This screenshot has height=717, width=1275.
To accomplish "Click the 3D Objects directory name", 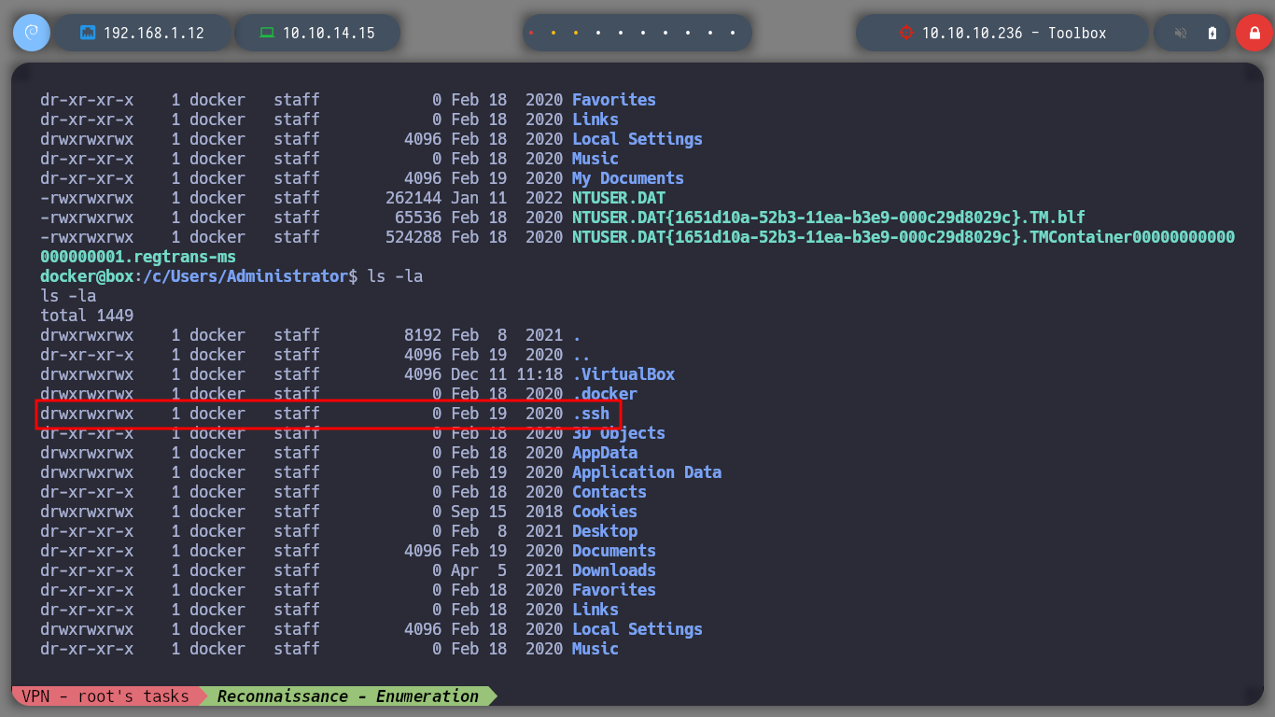I will click(x=619, y=433).
